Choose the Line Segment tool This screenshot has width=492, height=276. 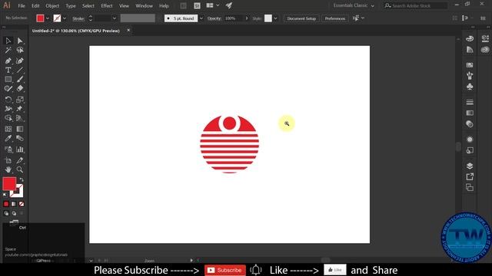tap(20, 70)
